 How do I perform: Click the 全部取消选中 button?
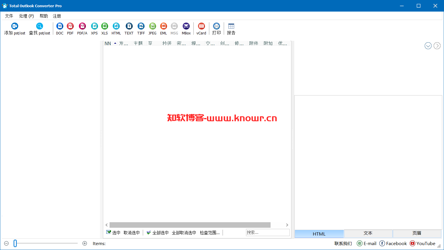[x=184, y=233]
